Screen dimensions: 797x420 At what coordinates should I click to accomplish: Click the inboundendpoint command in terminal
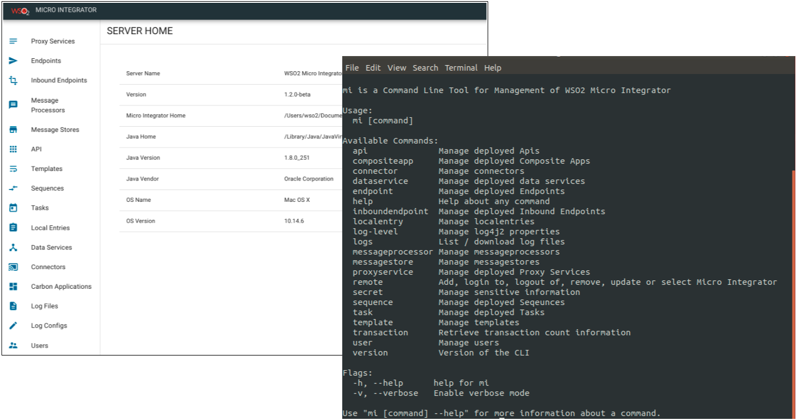390,211
